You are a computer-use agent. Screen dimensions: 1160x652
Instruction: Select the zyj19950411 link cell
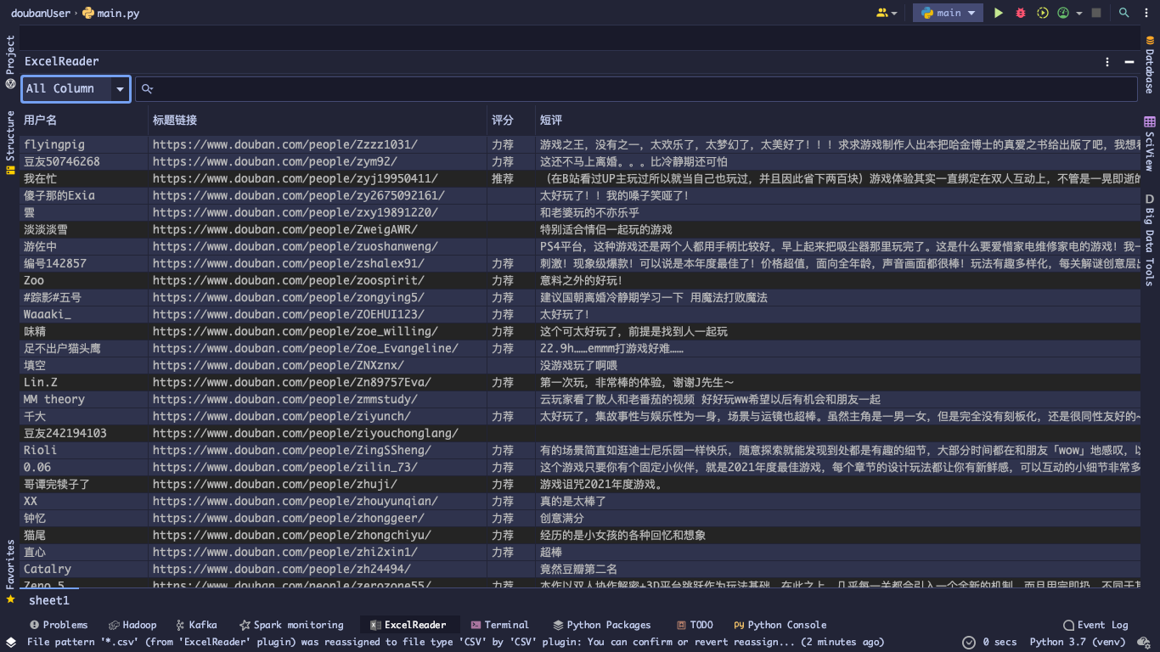pyautogui.click(x=318, y=178)
